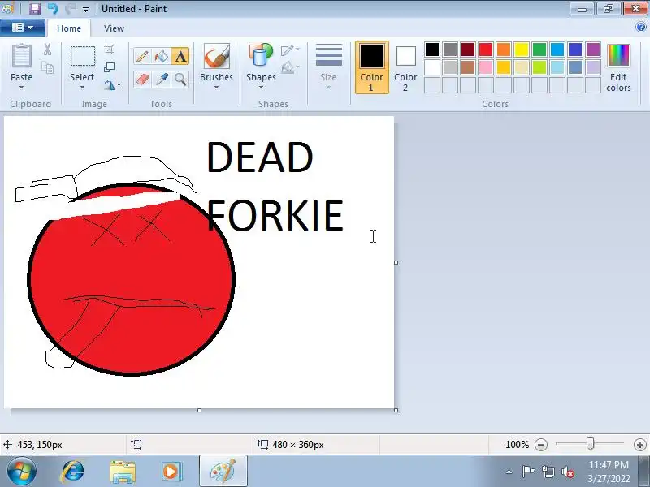The image size is (650, 487).
Task: Select the Text tool
Action: (x=180, y=56)
